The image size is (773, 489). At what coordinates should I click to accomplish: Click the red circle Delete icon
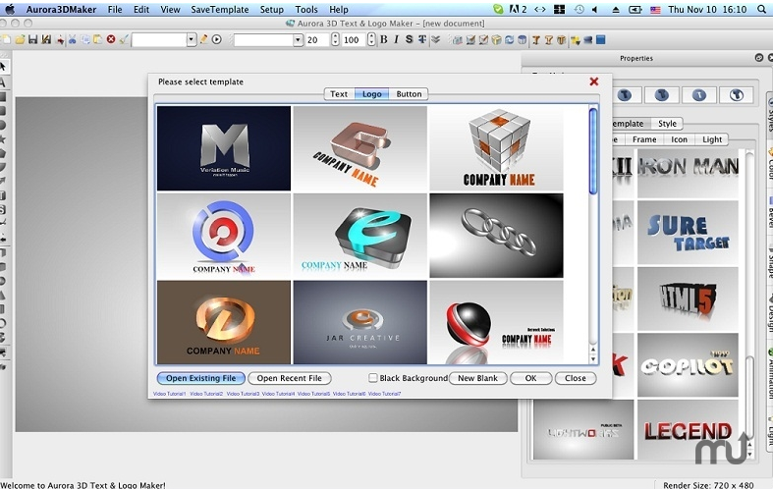111,40
